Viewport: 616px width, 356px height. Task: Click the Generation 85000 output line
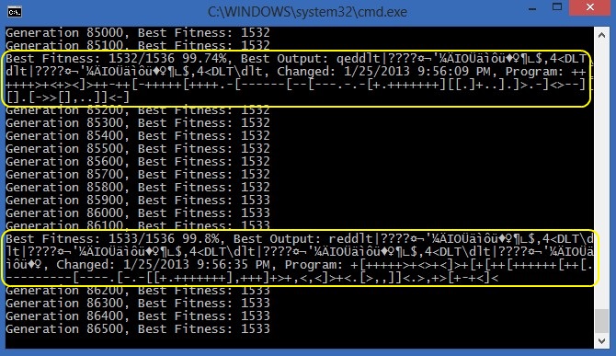[138, 32]
